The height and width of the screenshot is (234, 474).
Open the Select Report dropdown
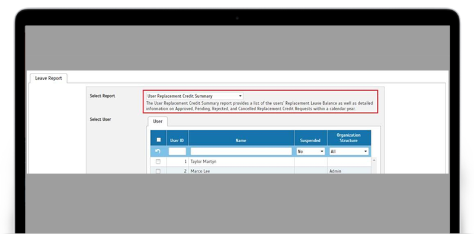(195, 96)
